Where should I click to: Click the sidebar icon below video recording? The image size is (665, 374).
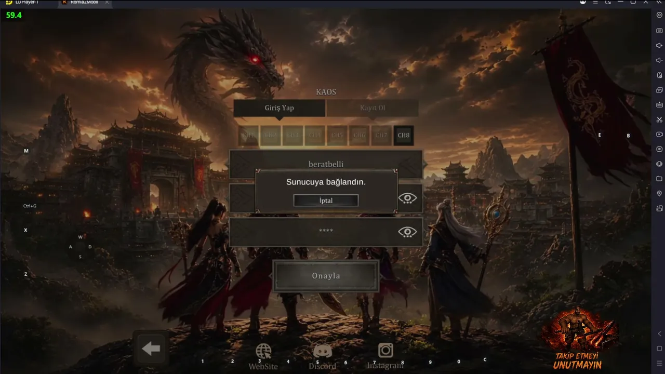coord(659,149)
